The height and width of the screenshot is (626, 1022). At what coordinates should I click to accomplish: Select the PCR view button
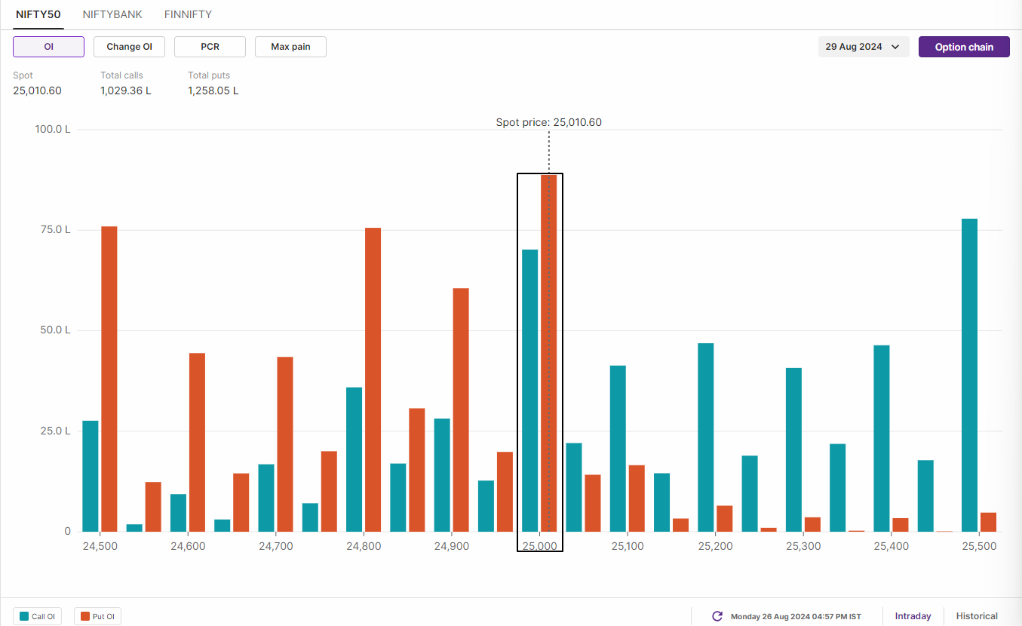210,47
